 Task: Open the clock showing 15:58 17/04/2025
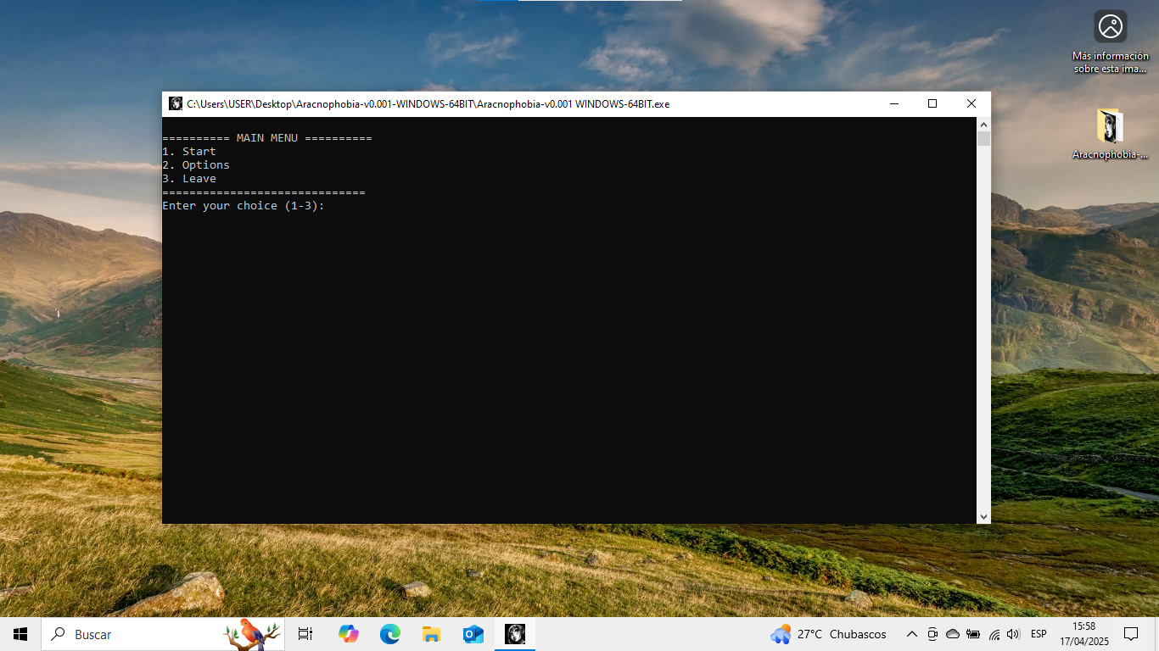(x=1083, y=634)
